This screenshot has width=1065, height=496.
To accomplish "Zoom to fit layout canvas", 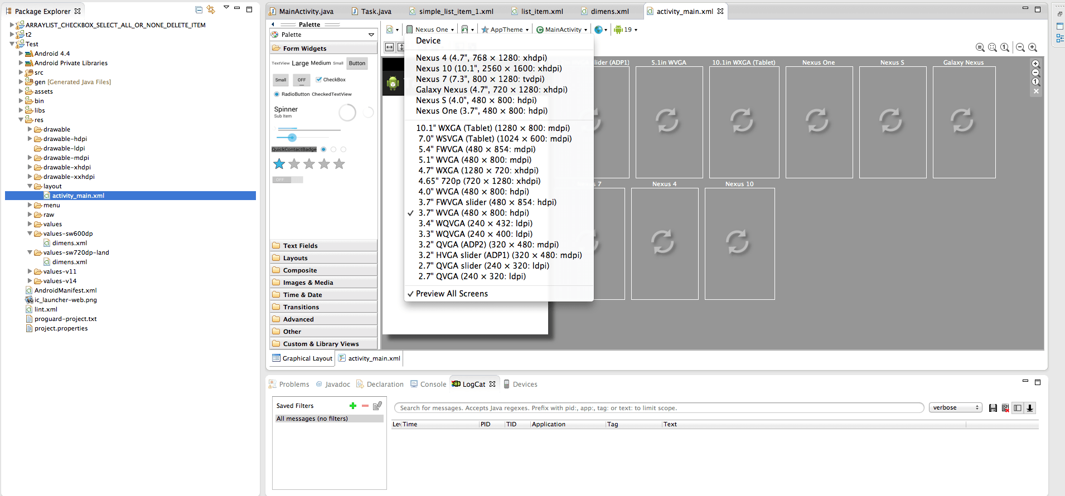I will point(993,47).
